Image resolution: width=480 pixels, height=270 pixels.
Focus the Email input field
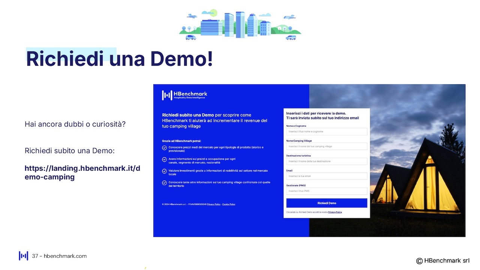(327, 176)
